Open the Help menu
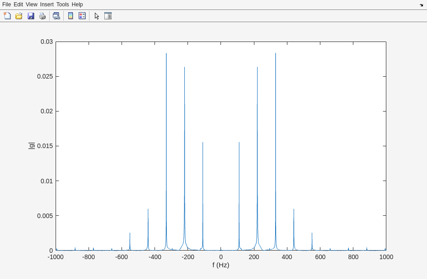The width and height of the screenshot is (427, 279). pos(77,5)
